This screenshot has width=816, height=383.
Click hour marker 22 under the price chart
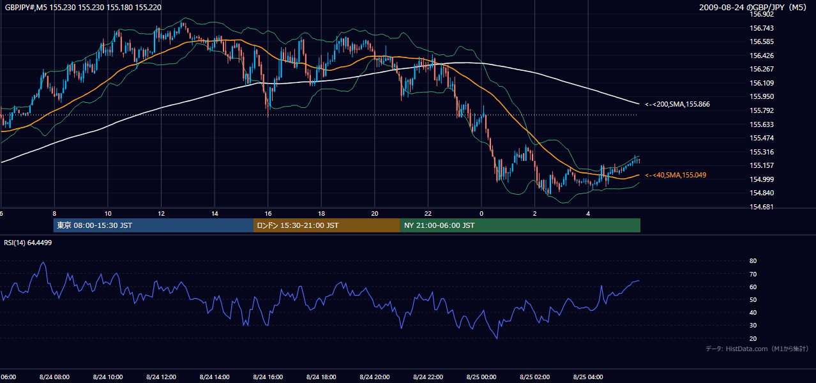[428, 214]
